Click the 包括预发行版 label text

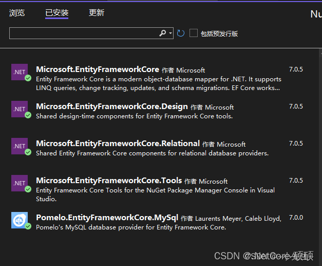click(x=219, y=33)
